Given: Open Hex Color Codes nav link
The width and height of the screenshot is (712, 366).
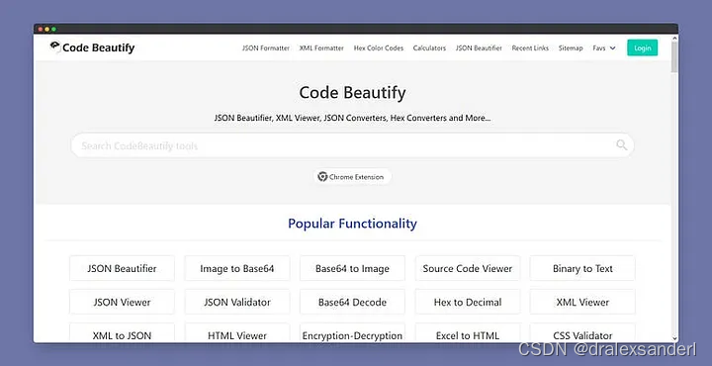Looking at the screenshot, I should pos(378,47).
